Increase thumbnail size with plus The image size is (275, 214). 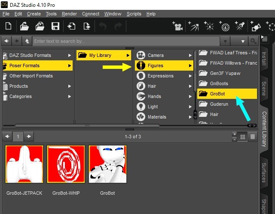point(235,134)
